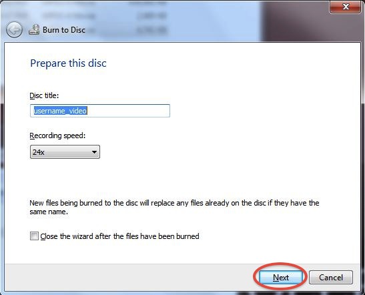Click the 'Close the wizard after the files' label

click(119, 236)
